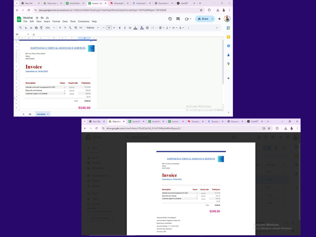Get add-ons with the plus icon

[x=228, y=78]
